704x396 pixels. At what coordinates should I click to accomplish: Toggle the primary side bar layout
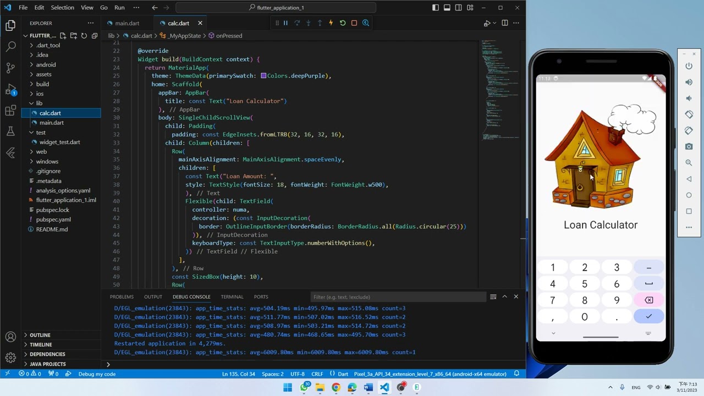coord(436,8)
